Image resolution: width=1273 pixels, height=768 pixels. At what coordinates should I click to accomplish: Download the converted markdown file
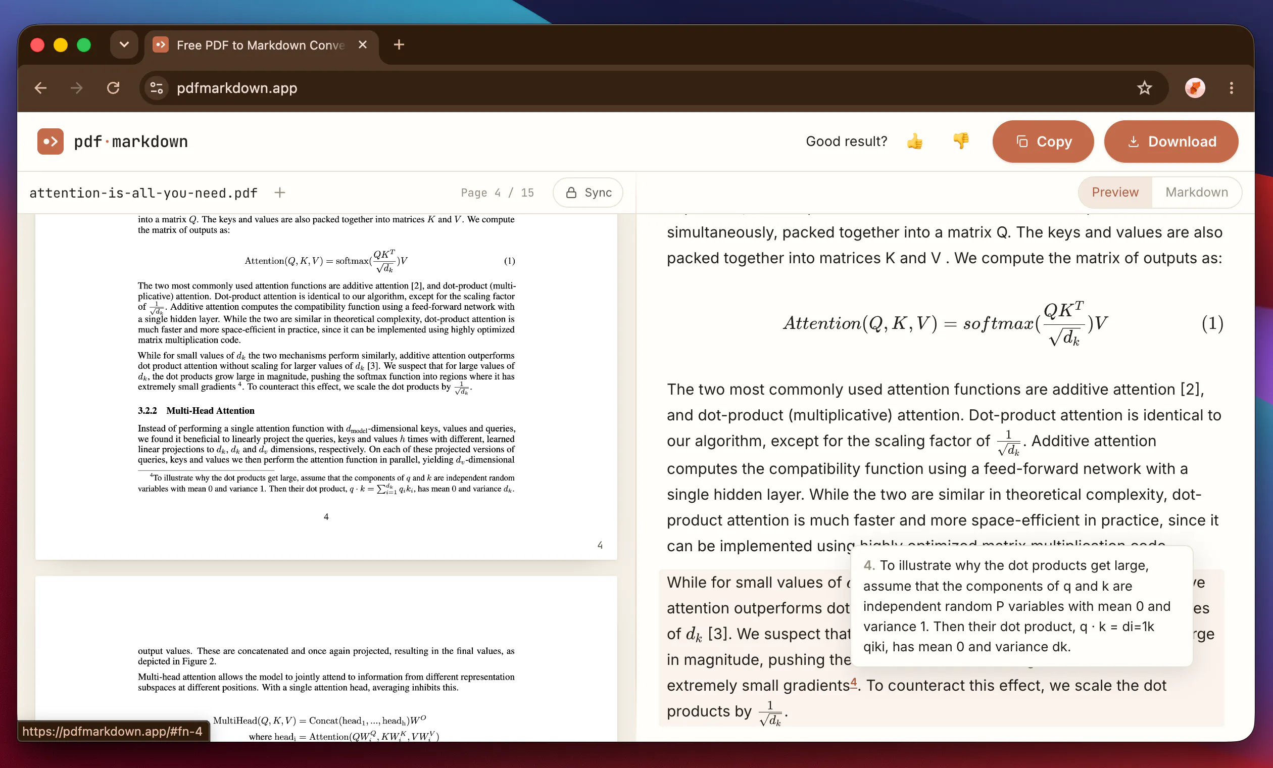pyautogui.click(x=1171, y=141)
